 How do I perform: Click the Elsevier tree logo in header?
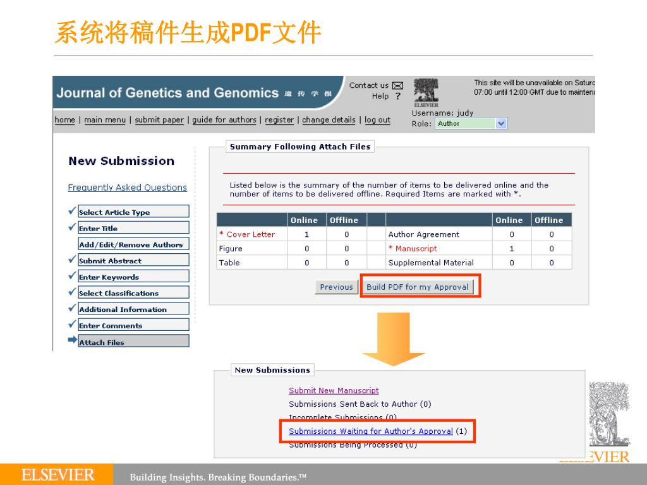[x=426, y=92]
